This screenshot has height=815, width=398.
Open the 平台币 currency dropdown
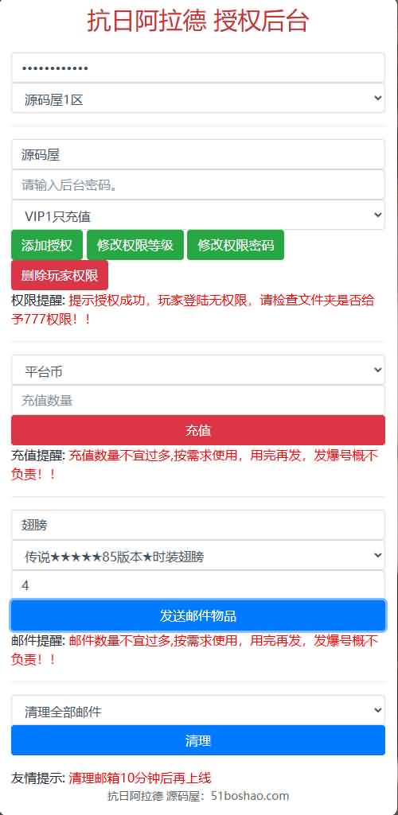coord(197,370)
